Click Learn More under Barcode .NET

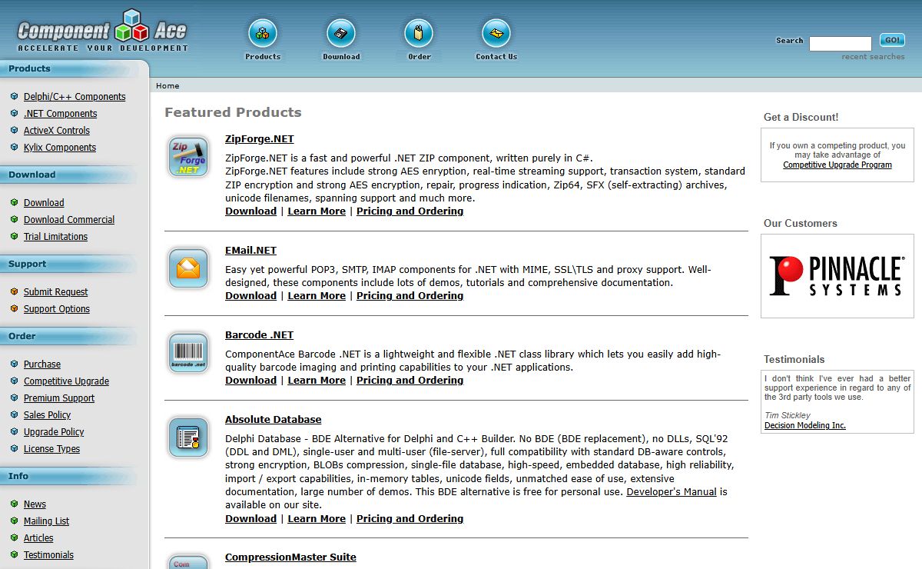pyautogui.click(x=317, y=381)
